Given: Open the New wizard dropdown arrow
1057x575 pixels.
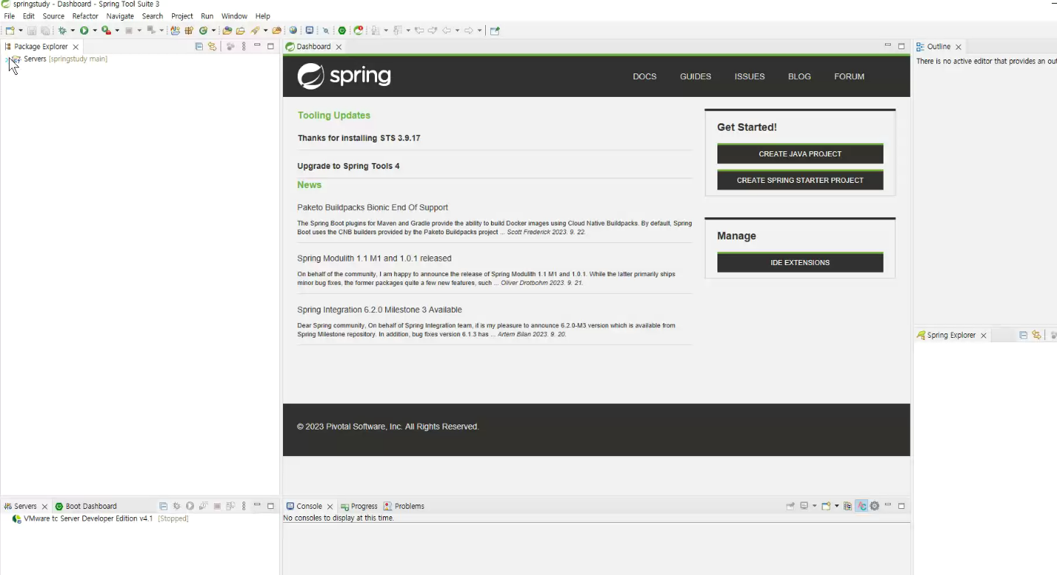Looking at the screenshot, I should (x=21, y=31).
